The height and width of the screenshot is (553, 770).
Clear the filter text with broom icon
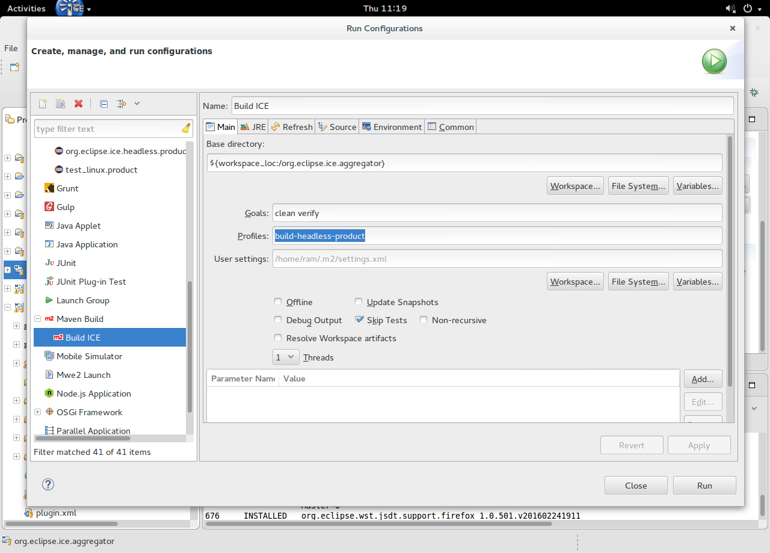tap(186, 128)
